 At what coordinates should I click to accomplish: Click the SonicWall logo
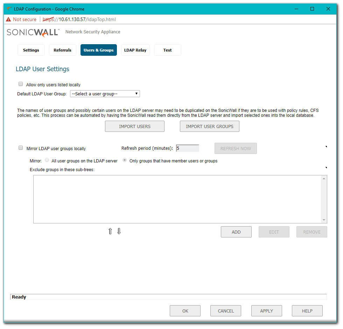(x=33, y=32)
